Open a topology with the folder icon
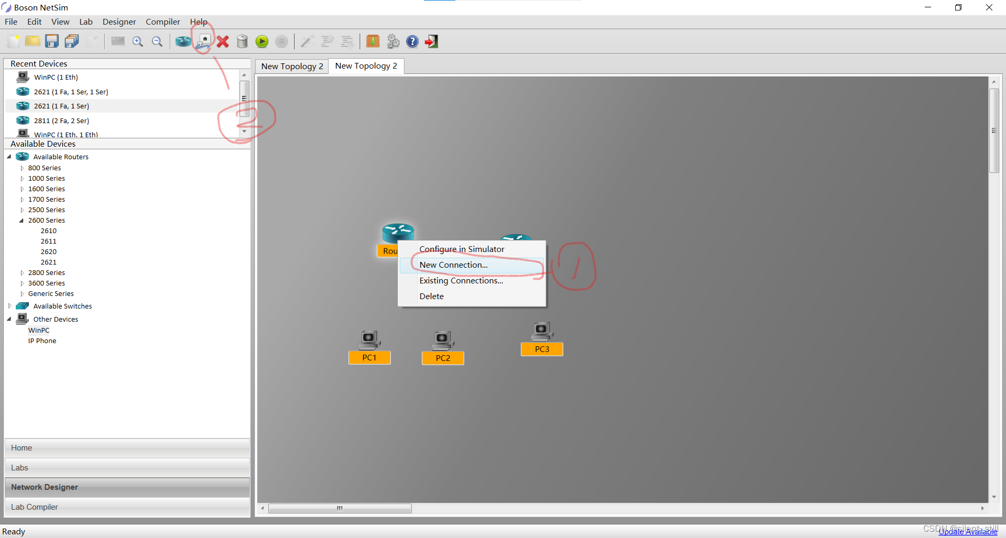Image resolution: width=1006 pixels, height=538 pixels. click(32, 41)
